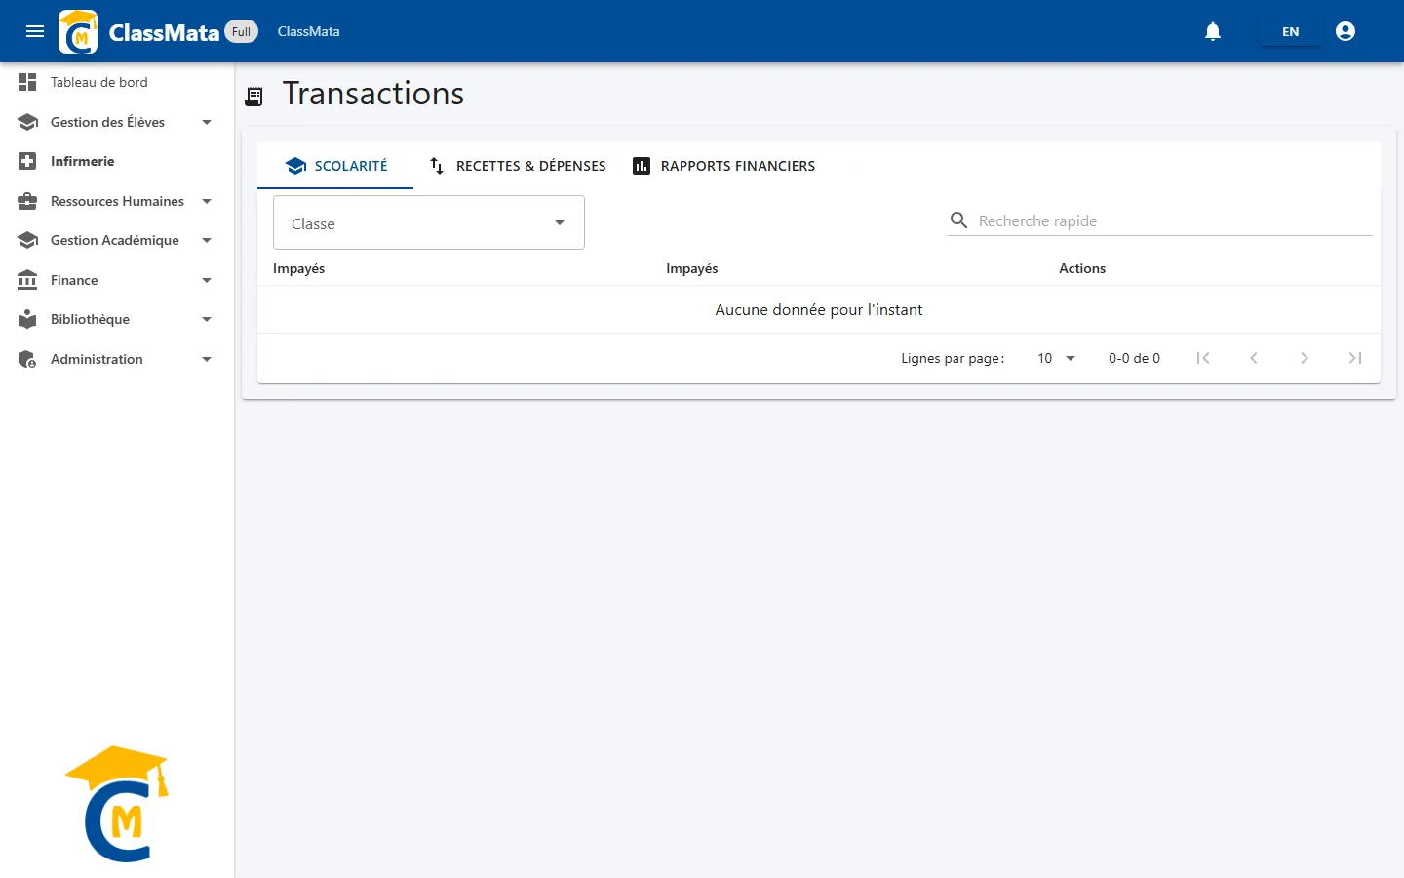Click the search magnifier icon
The width and height of the screenshot is (1404, 878).
(959, 220)
